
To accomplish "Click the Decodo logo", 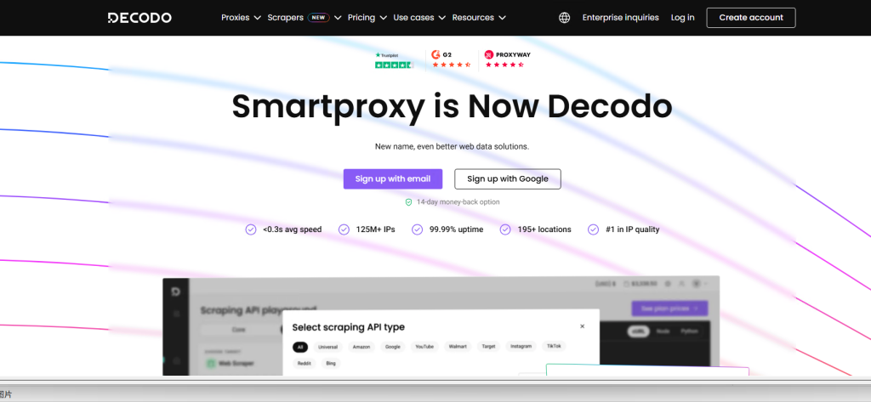I will 139,18.
